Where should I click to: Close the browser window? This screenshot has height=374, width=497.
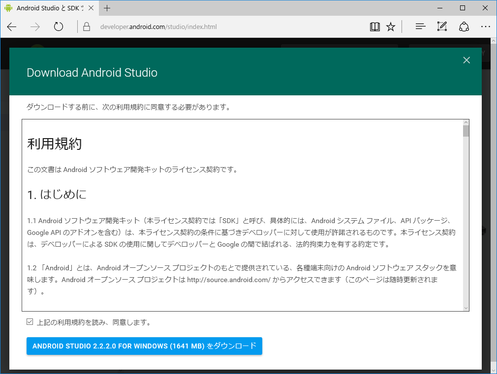485,8
